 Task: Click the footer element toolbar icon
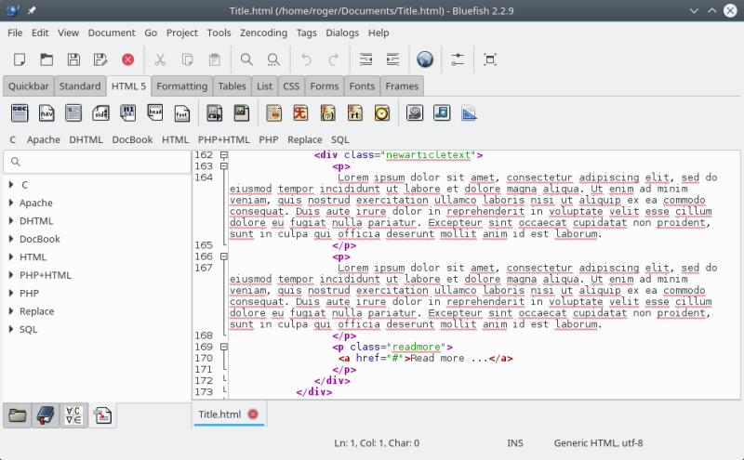[183, 112]
